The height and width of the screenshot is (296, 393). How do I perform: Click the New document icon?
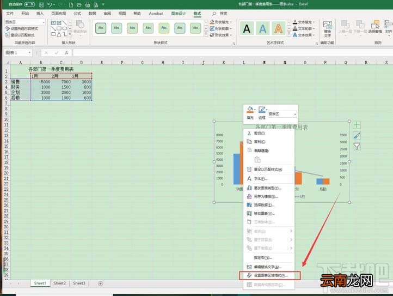point(71,4)
